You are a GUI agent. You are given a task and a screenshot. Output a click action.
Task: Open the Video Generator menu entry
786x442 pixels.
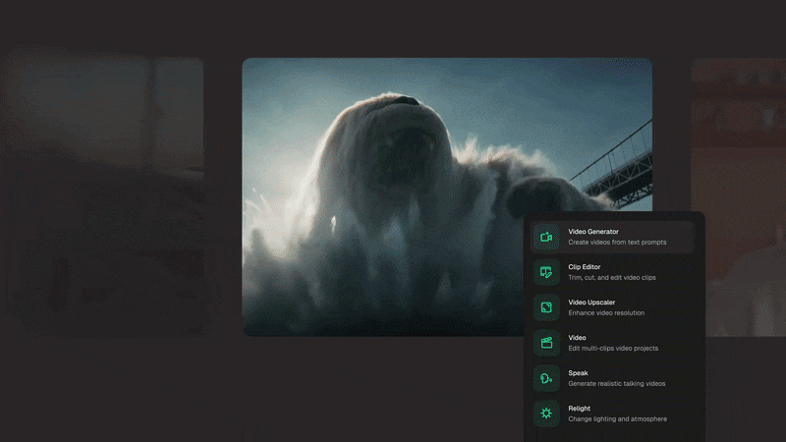[x=612, y=237]
